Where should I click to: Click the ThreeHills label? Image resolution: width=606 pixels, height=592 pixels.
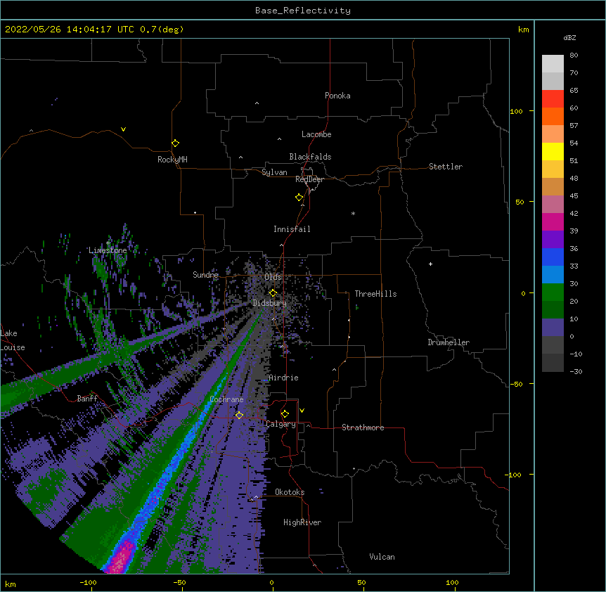tap(375, 294)
